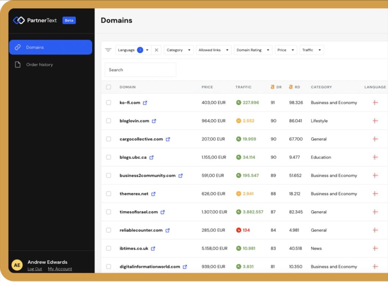The width and height of the screenshot is (388, 282).
Task: Open external link for ko-fi.com
Action: [145, 103]
